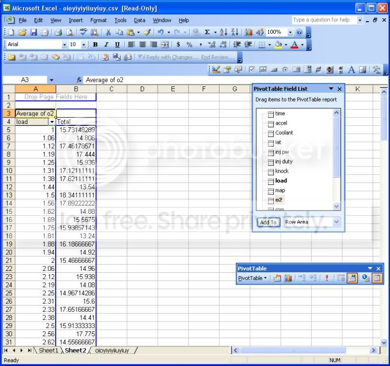Apply Currency style dollar icon
This screenshot has height=366, width=390.
pos(178,45)
